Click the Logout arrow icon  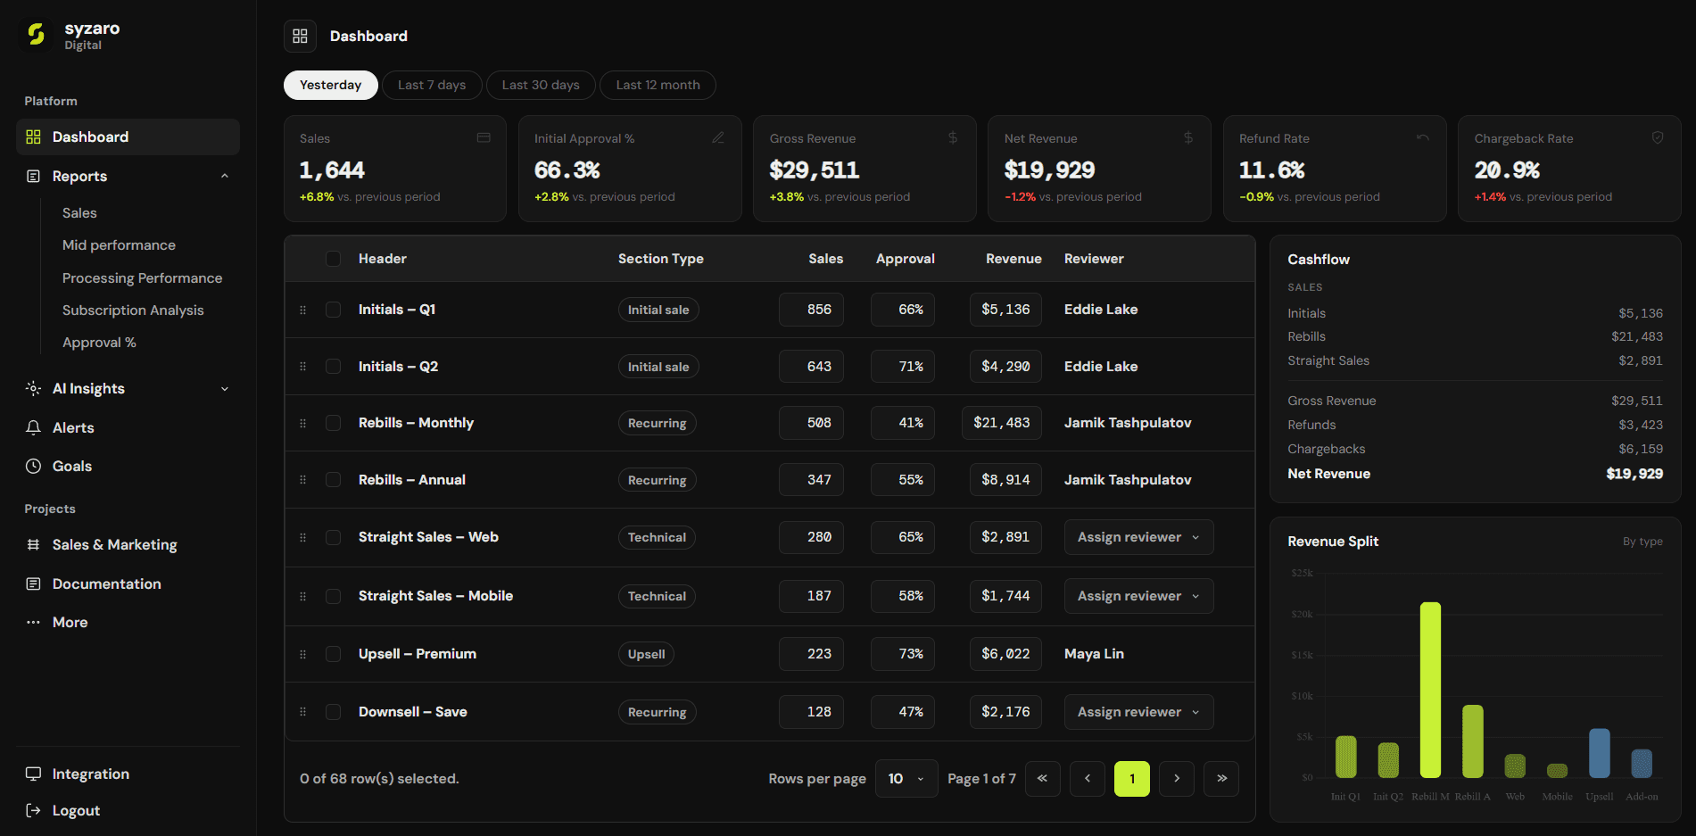tap(33, 810)
